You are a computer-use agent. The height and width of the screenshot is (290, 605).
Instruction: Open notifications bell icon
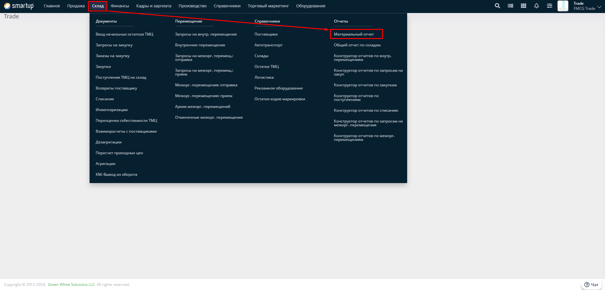[x=536, y=6]
